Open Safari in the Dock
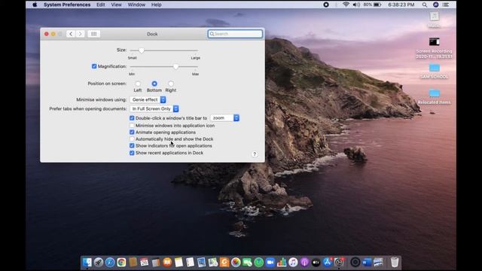Screen dimensions: 482x271 click(110, 262)
